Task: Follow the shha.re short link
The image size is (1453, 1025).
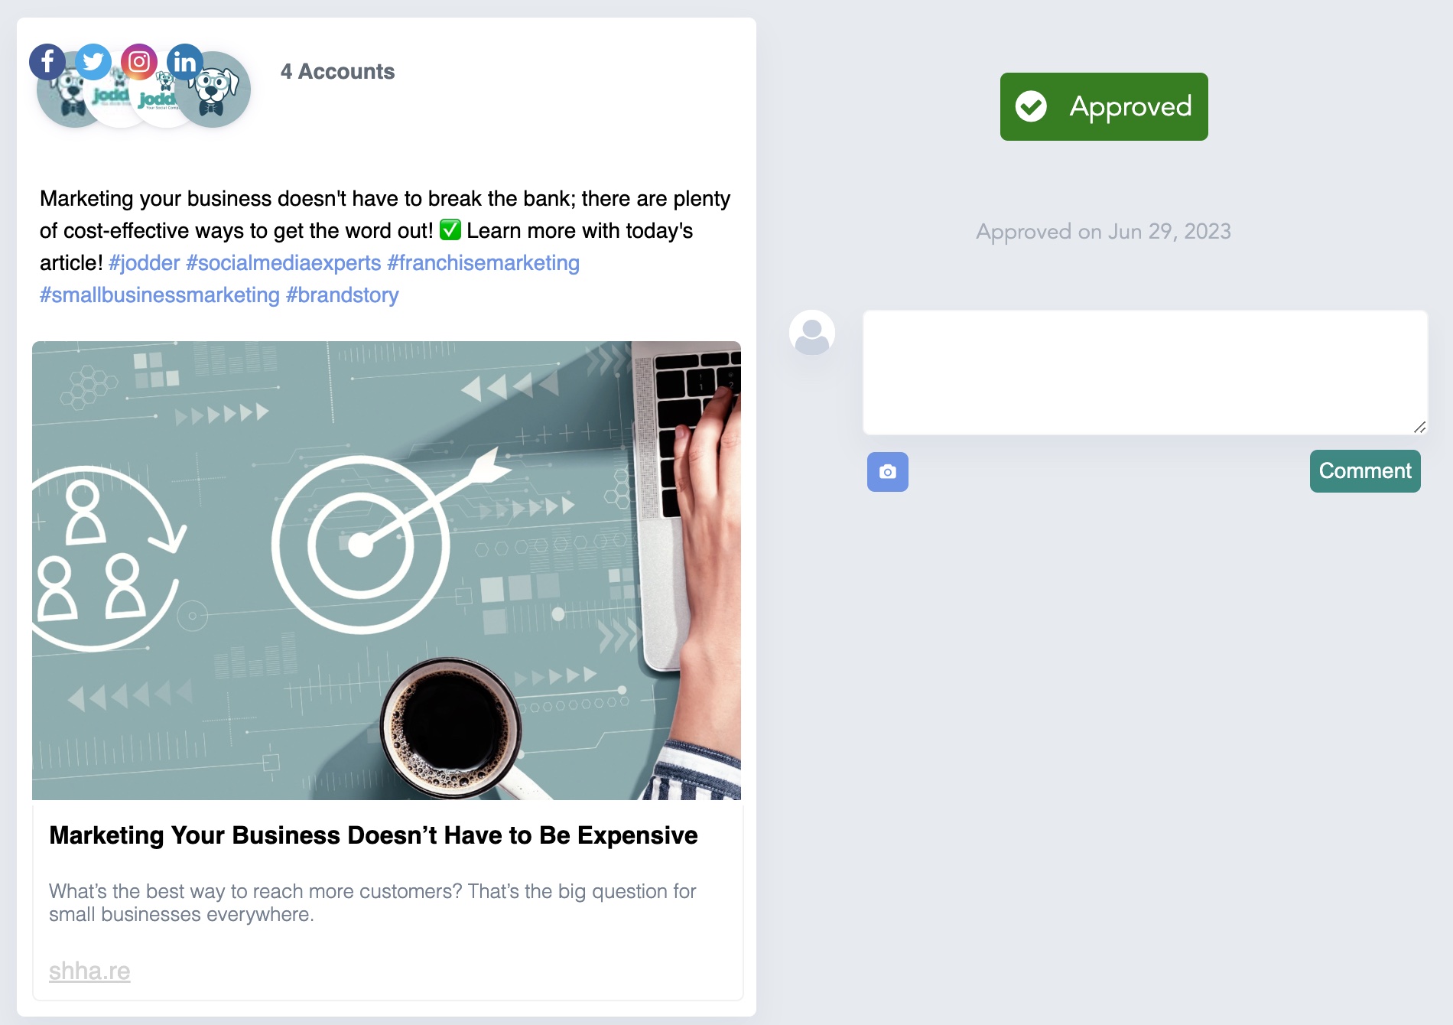Action: click(x=89, y=971)
